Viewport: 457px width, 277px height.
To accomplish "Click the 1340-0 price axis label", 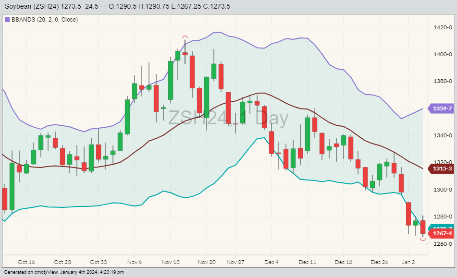I will click(443, 135).
